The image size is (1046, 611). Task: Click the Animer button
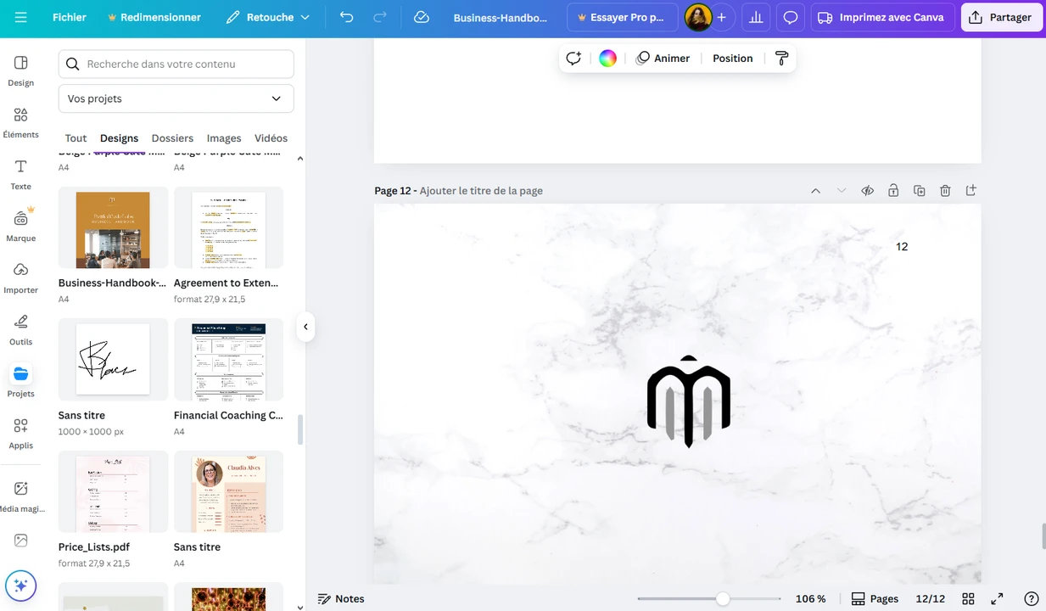[663, 59]
